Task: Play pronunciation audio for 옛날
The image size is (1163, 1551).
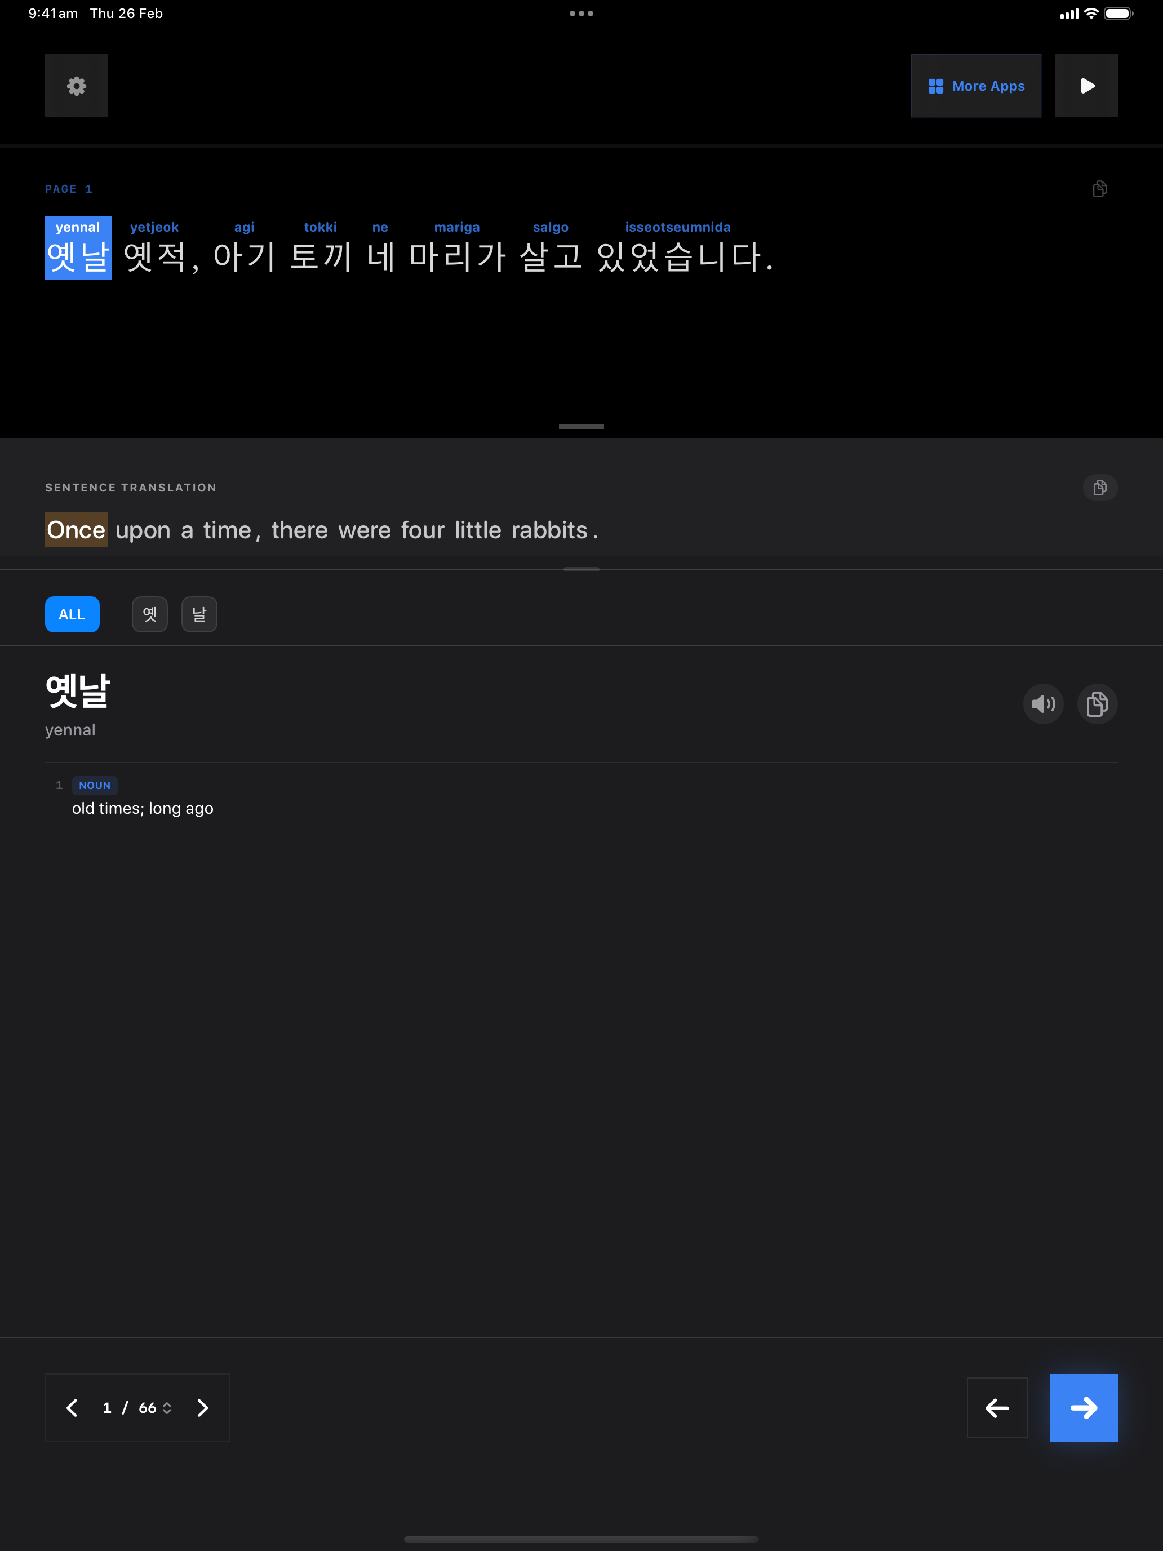Action: [x=1043, y=703]
